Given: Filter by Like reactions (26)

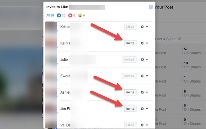Looking at the screenshot, I should coord(61,15).
